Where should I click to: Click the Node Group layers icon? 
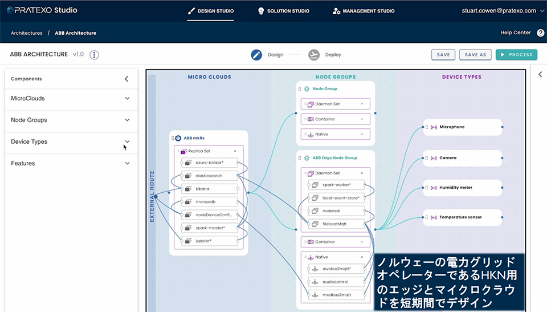[307, 89]
